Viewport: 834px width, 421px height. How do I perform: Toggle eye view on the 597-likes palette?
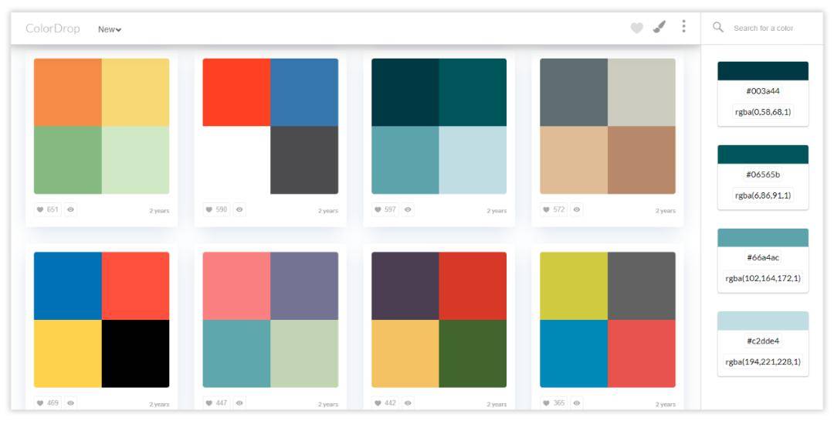(x=408, y=209)
